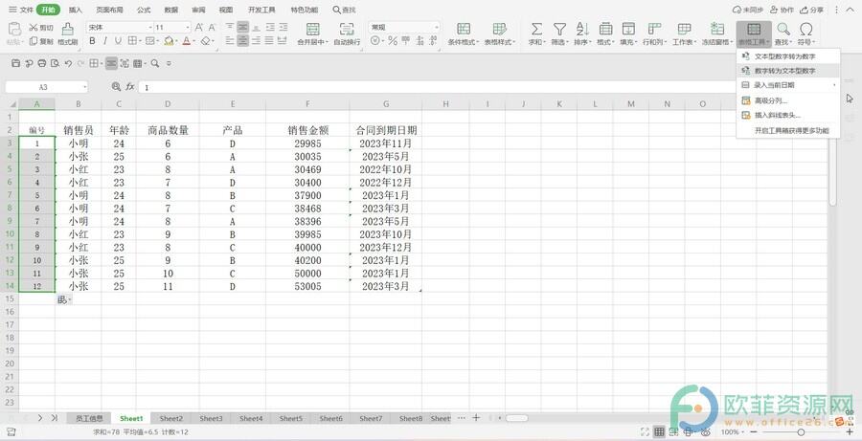Image resolution: width=862 pixels, height=441 pixels.
Task: Click the increase indent icon
Action: click(284, 27)
